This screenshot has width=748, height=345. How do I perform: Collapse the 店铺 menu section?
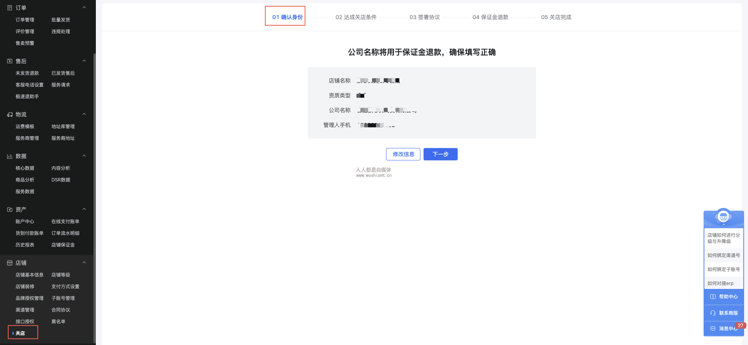point(84,262)
